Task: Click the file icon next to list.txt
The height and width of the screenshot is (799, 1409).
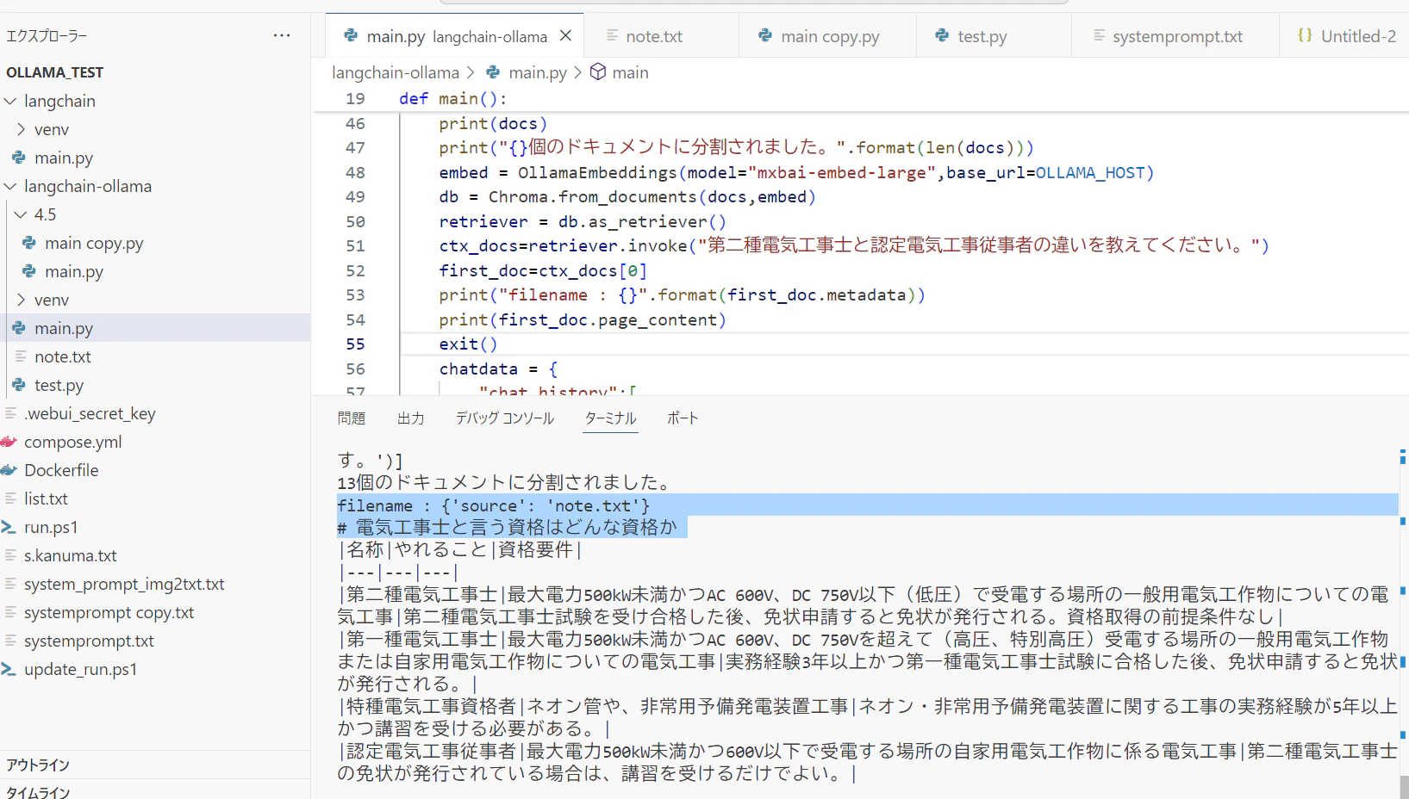Action: coord(10,499)
